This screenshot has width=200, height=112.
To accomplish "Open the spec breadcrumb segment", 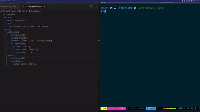I will 24,11.
